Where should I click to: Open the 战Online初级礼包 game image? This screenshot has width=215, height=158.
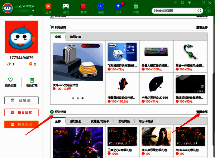tap(190, 137)
